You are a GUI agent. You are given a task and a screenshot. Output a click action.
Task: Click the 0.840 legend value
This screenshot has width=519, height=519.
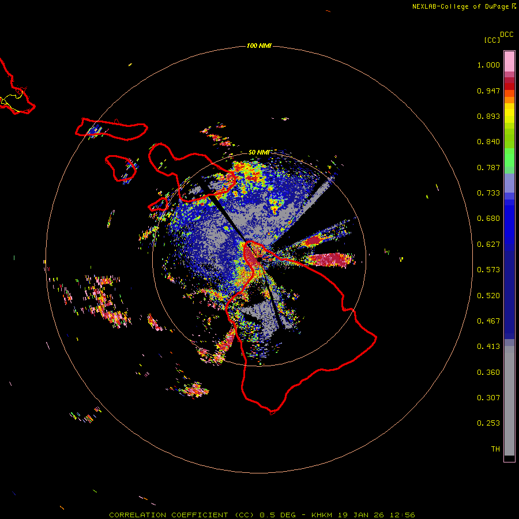click(x=488, y=142)
